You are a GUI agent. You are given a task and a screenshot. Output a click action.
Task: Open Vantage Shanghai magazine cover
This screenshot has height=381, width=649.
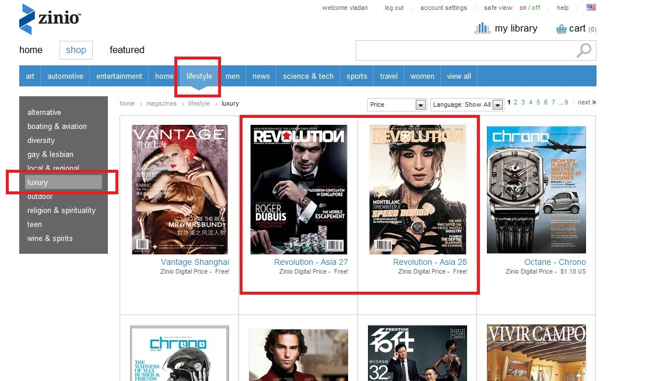(x=180, y=190)
